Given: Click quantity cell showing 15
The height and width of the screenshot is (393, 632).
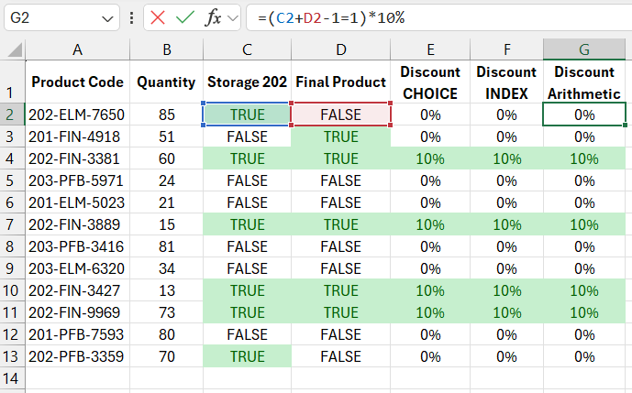Looking at the screenshot, I should point(166,224).
